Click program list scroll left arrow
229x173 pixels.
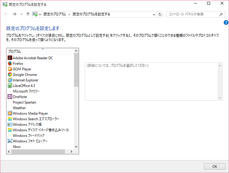(9, 152)
